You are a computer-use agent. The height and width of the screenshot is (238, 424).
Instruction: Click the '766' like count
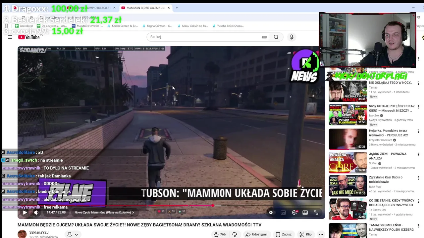click(223, 234)
